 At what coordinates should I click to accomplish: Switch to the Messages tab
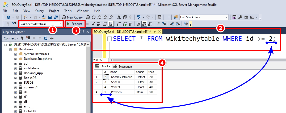[x=123, y=66]
